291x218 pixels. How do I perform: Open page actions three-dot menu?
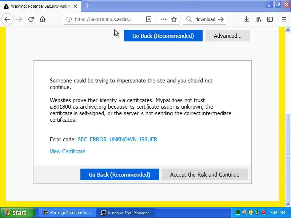point(163,19)
